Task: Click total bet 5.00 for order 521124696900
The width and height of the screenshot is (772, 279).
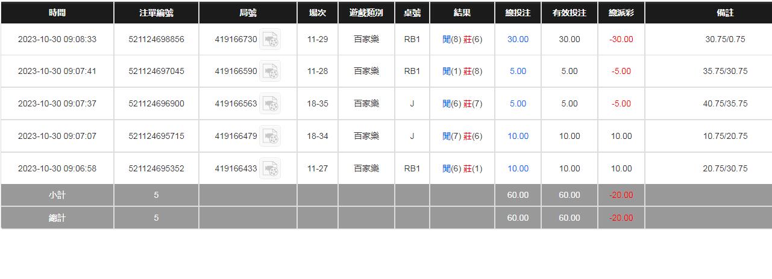Action: [x=518, y=103]
